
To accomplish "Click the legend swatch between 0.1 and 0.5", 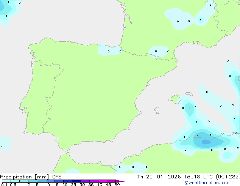I will pos(6,181).
